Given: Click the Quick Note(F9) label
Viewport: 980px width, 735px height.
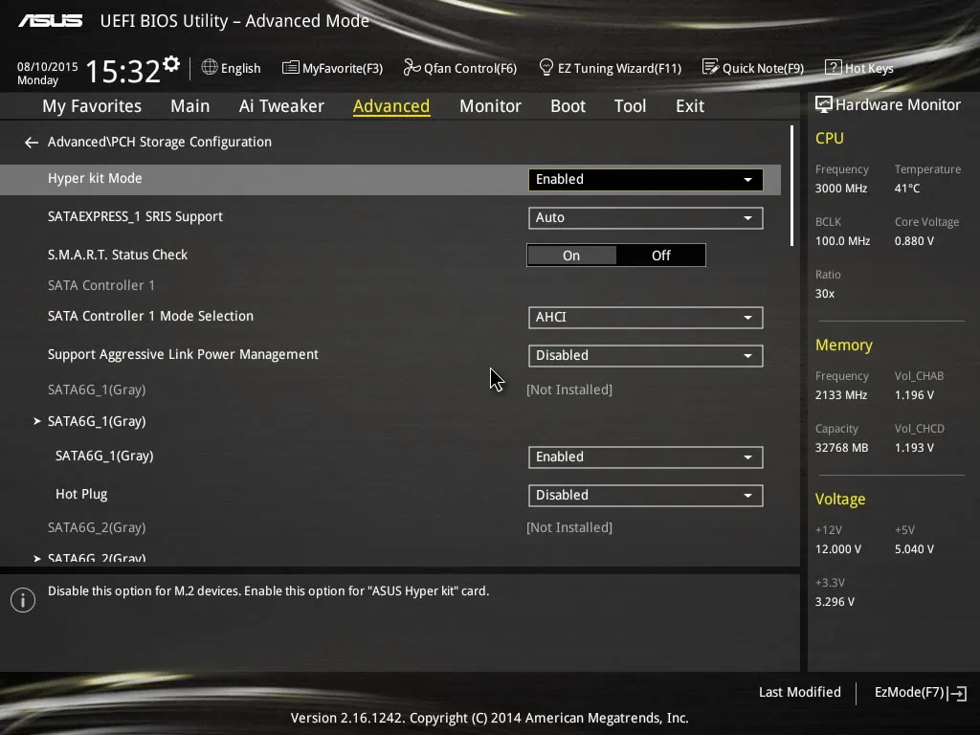Looking at the screenshot, I should (x=763, y=68).
